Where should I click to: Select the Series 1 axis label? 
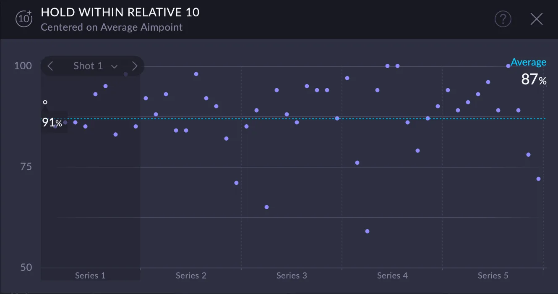point(90,275)
